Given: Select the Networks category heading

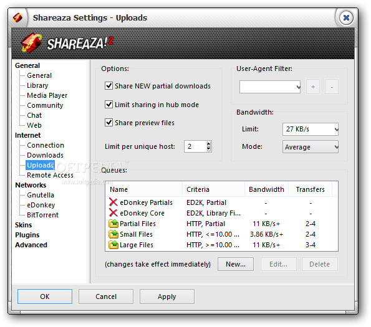Looking at the screenshot, I should coord(31,185).
